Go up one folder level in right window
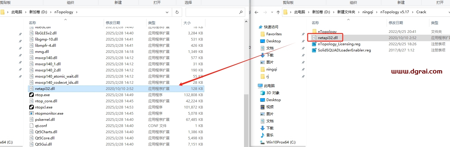This screenshot has height=147, width=450. (x=278, y=12)
